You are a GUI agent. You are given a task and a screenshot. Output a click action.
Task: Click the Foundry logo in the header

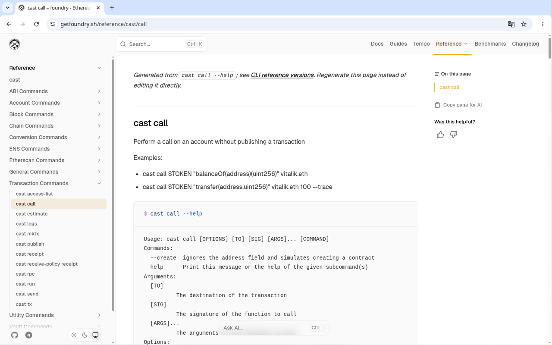tap(15, 44)
